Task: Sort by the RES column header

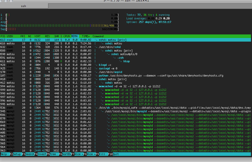Action: point(47,36)
